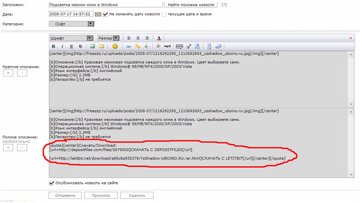Insert page link icon at toolbar end
This screenshot has height=203, width=362.
click(218, 46)
